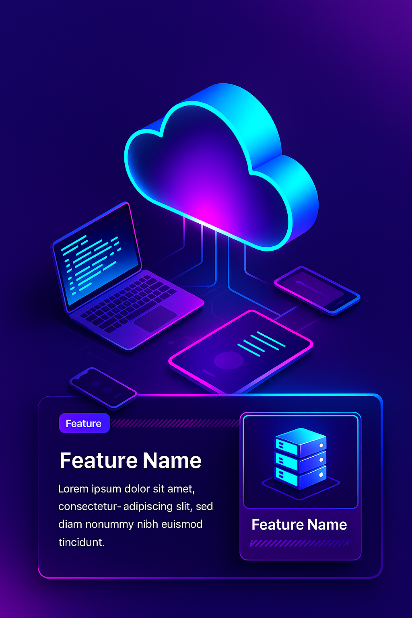Click the striped bar below the card label

click(299, 543)
